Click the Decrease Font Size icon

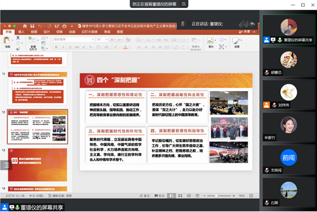120,40
